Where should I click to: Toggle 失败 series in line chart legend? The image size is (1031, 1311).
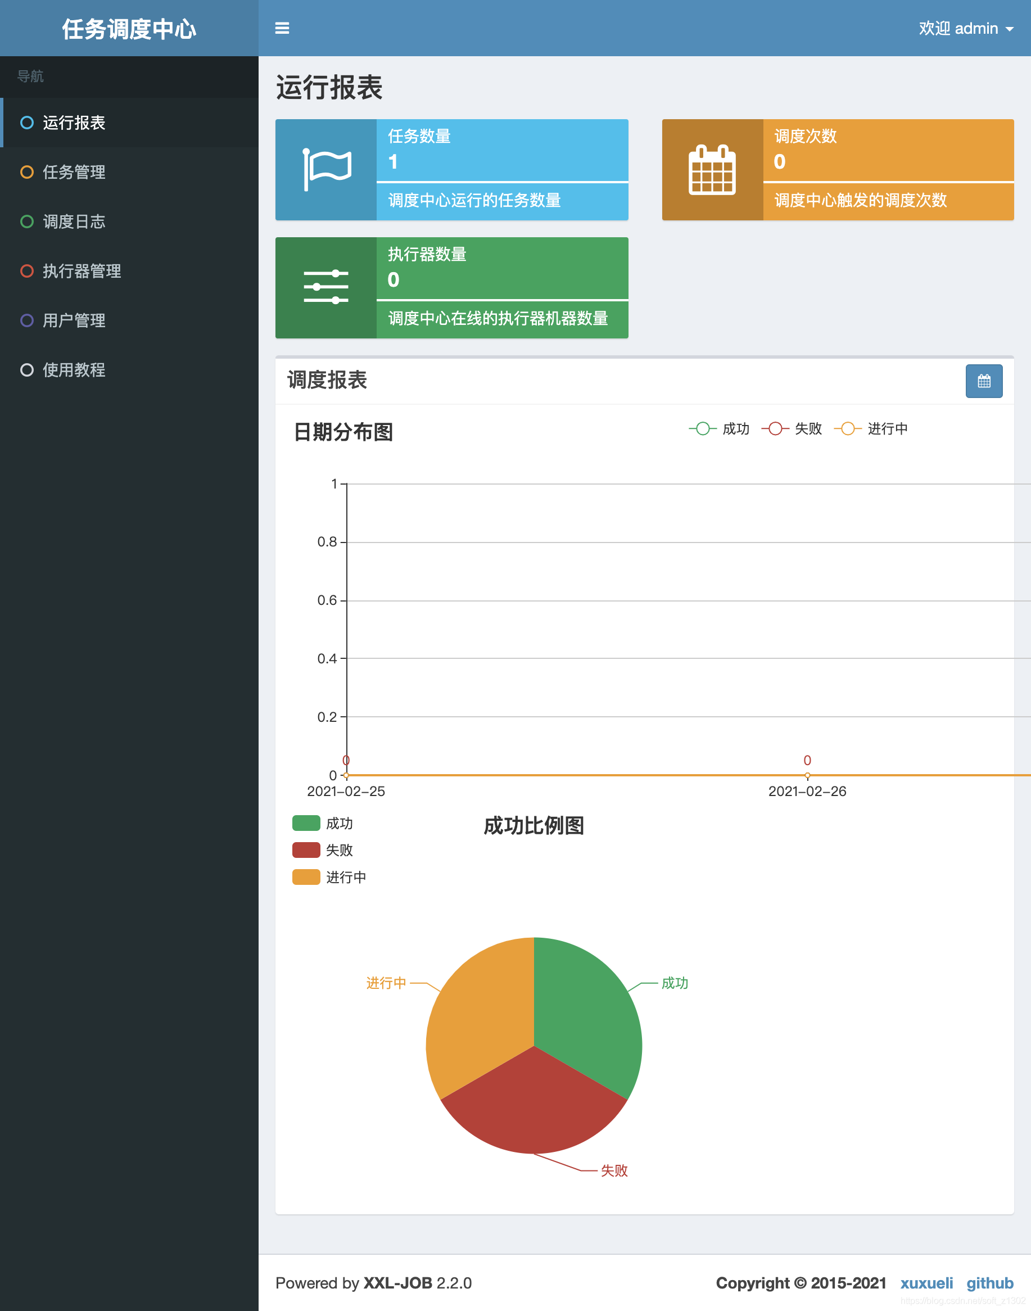click(x=792, y=428)
